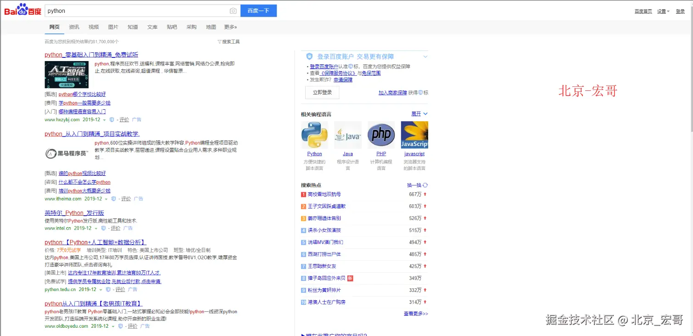Open the 《保障服务协议》 link
Image resolution: width=693 pixels, height=336 pixels.
(x=338, y=73)
